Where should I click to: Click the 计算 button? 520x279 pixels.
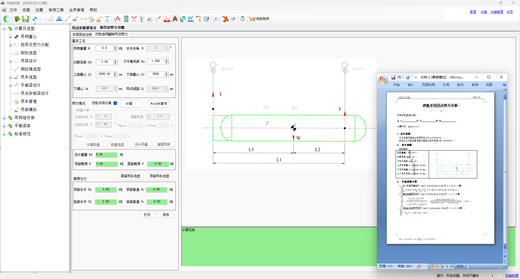131,104
